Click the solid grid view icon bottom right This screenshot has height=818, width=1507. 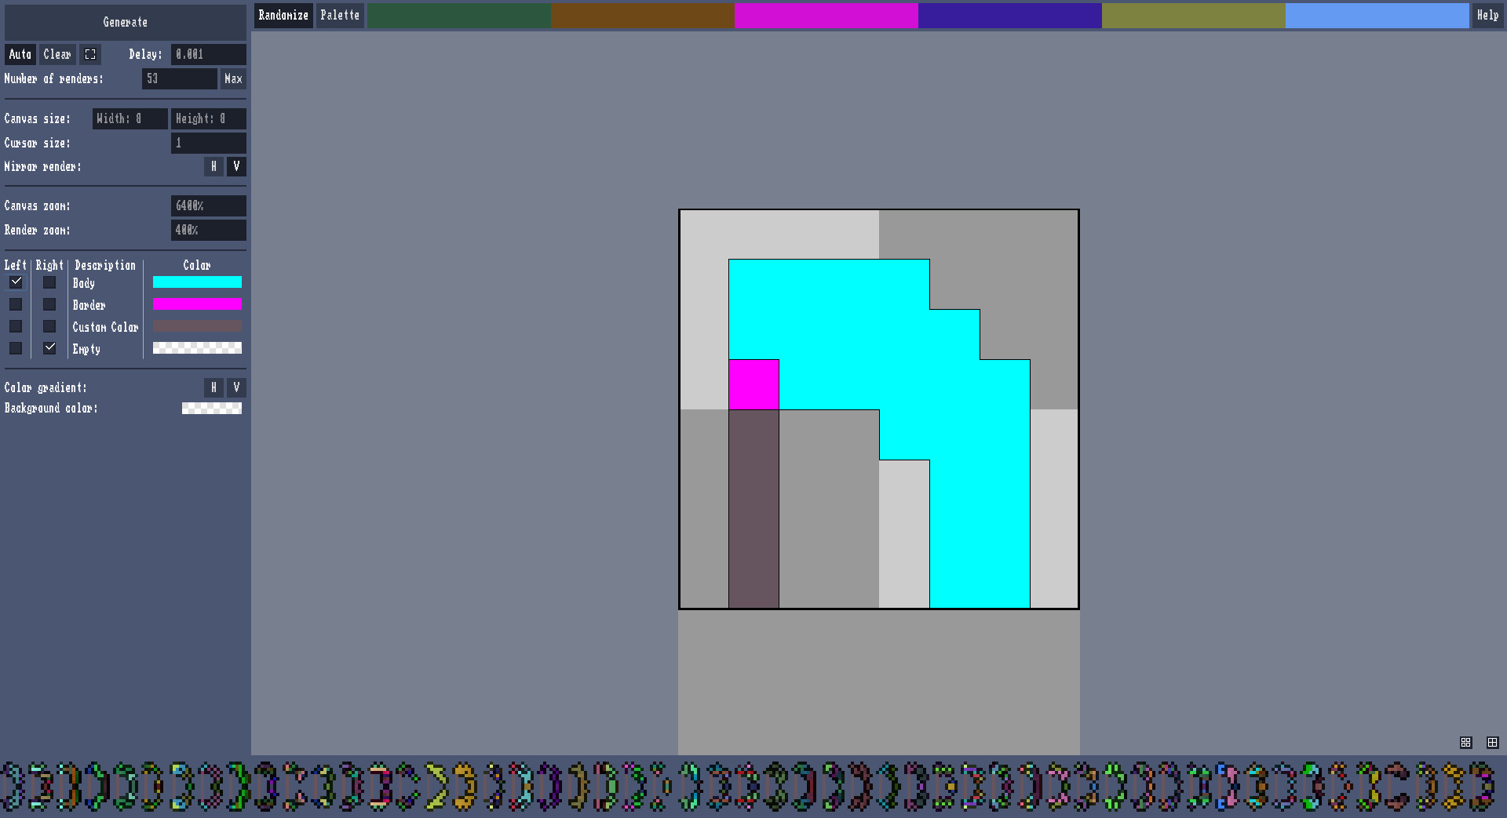click(1493, 743)
